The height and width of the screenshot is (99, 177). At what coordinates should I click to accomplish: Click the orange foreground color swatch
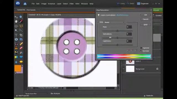(x=18, y=68)
